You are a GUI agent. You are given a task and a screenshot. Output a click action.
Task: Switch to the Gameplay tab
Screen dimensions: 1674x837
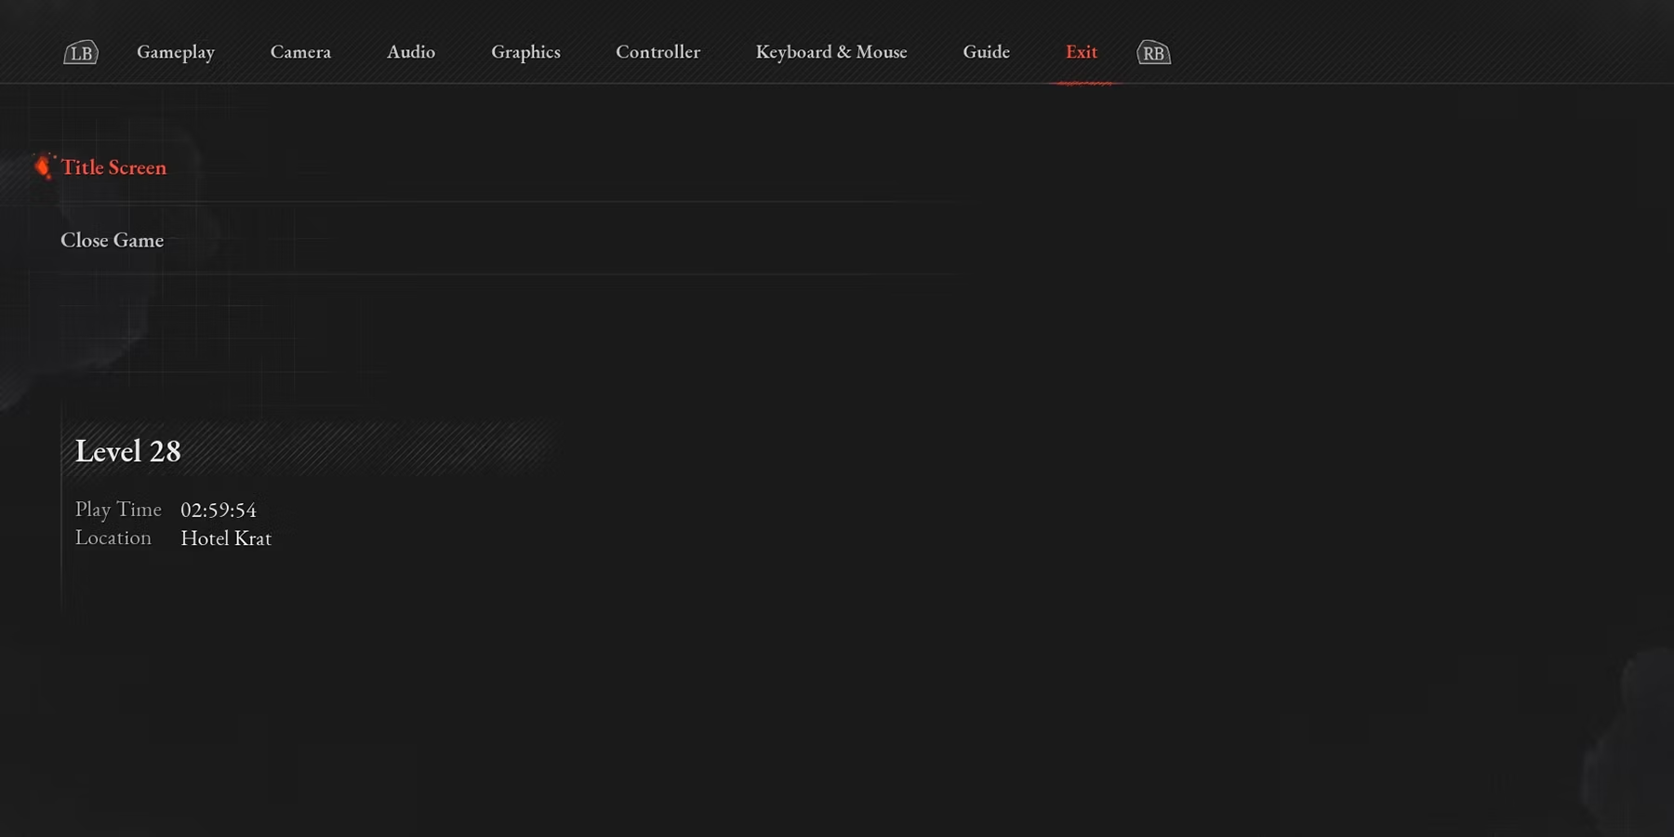click(x=175, y=52)
